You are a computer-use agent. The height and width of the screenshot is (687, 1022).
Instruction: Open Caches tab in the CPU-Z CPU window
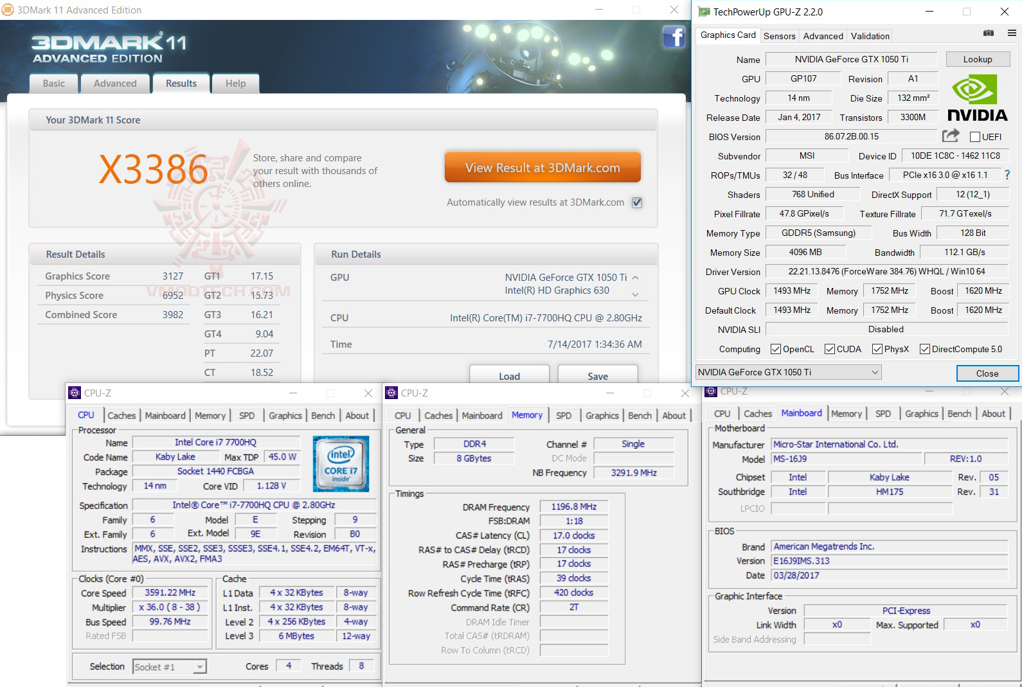(x=121, y=416)
